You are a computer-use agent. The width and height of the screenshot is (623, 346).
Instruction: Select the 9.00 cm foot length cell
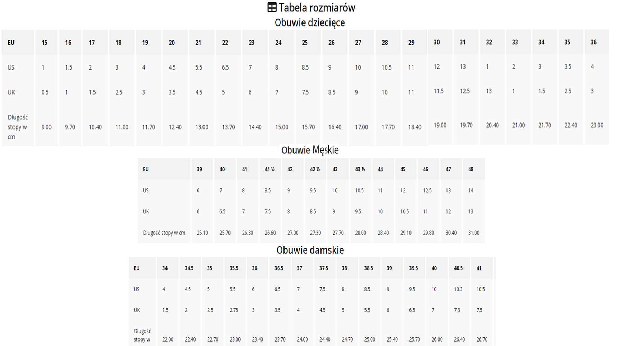tap(46, 127)
